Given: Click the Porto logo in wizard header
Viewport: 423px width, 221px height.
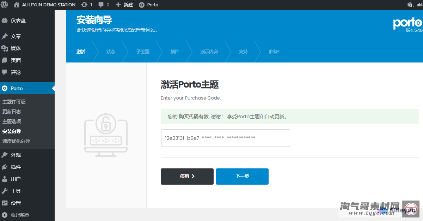Looking at the screenshot, I should click(408, 24).
